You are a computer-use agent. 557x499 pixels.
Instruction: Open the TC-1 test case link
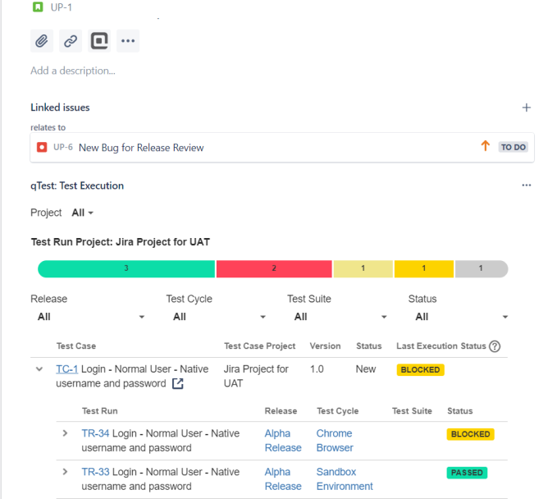(67, 369)
